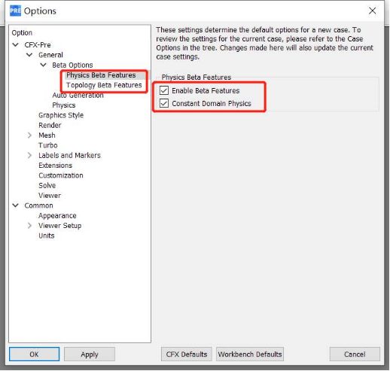This screenshot has width=390, height=371.
Task: Click Workbench Defaults button
Action: [250, 354]
